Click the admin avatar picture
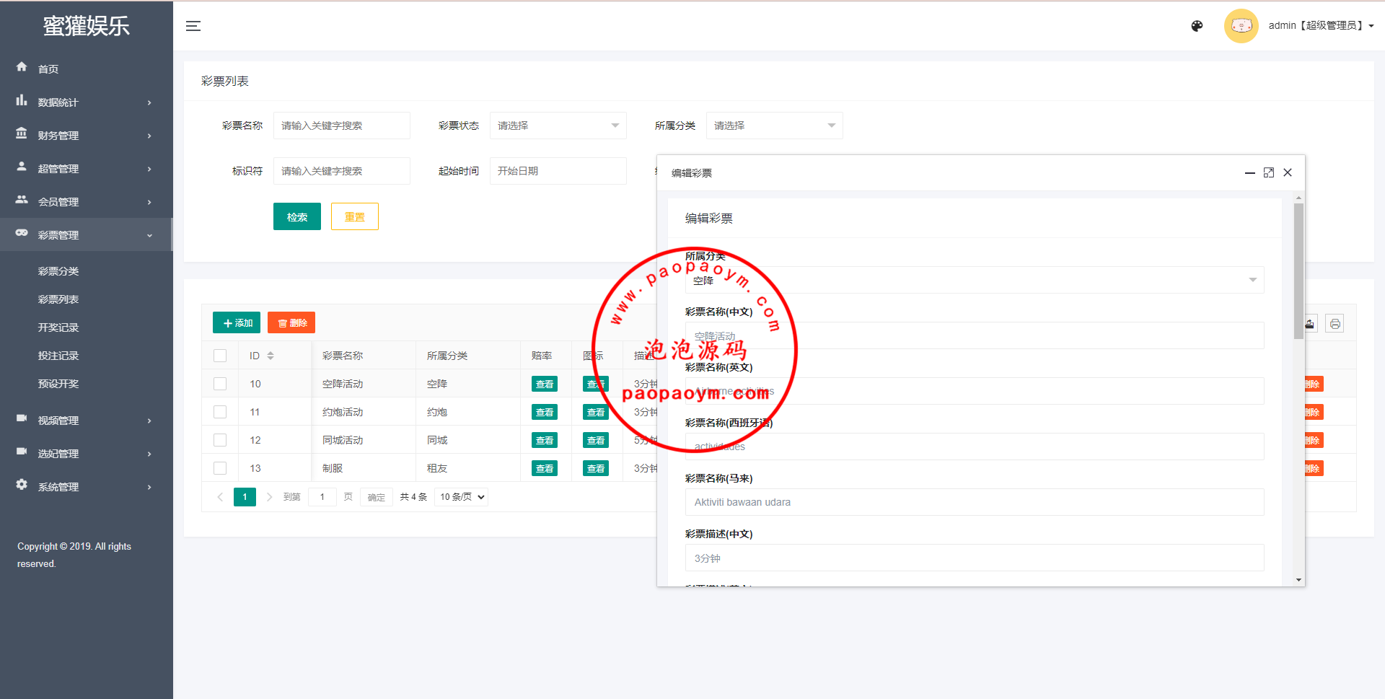The width and height of the screenshot is (1385, 699). [x=1241, y=26]
